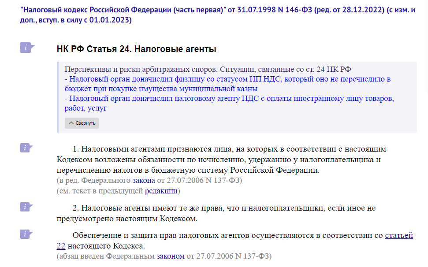Follow the статьей 22 link

point(399,235)
